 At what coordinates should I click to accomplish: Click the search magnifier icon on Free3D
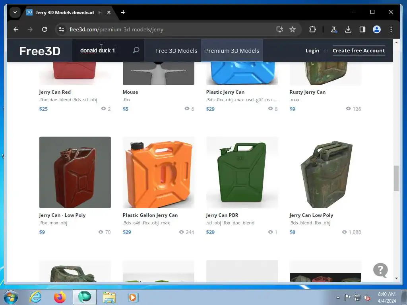coord(136,50)
